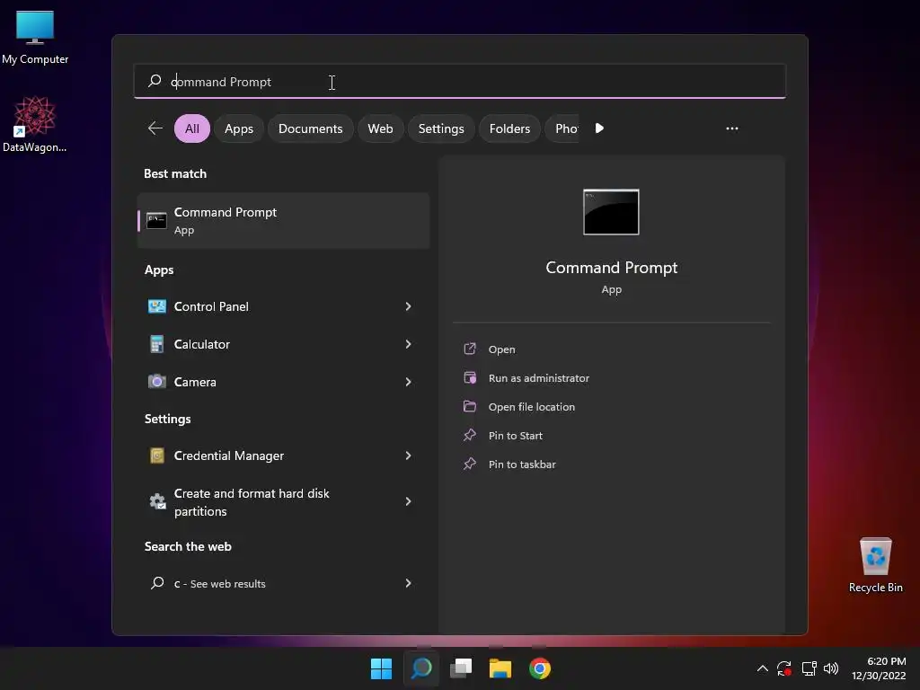Choose Pin to Start
The width and height of the screenshot is (920, 690).
pyautogui.click(x=515, y=436)
